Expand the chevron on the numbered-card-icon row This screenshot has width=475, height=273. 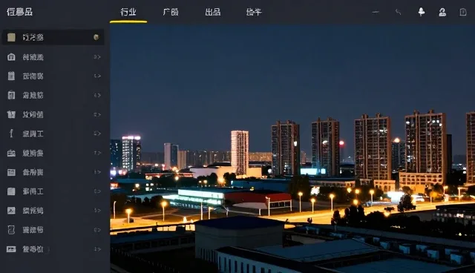pos(97,172)
